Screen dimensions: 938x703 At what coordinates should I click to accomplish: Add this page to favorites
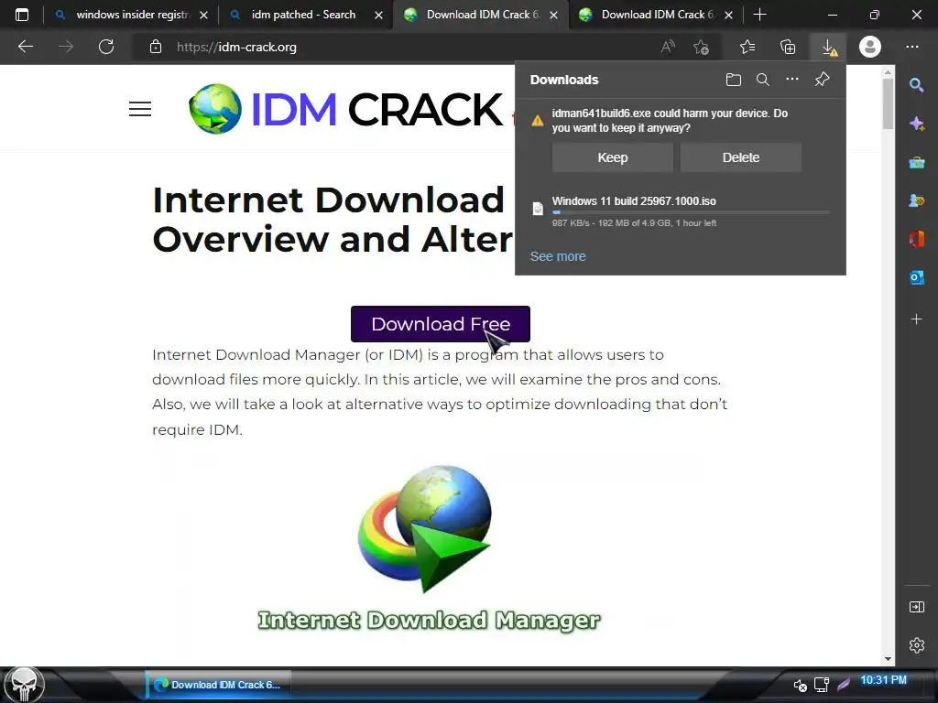click(701, 47)
